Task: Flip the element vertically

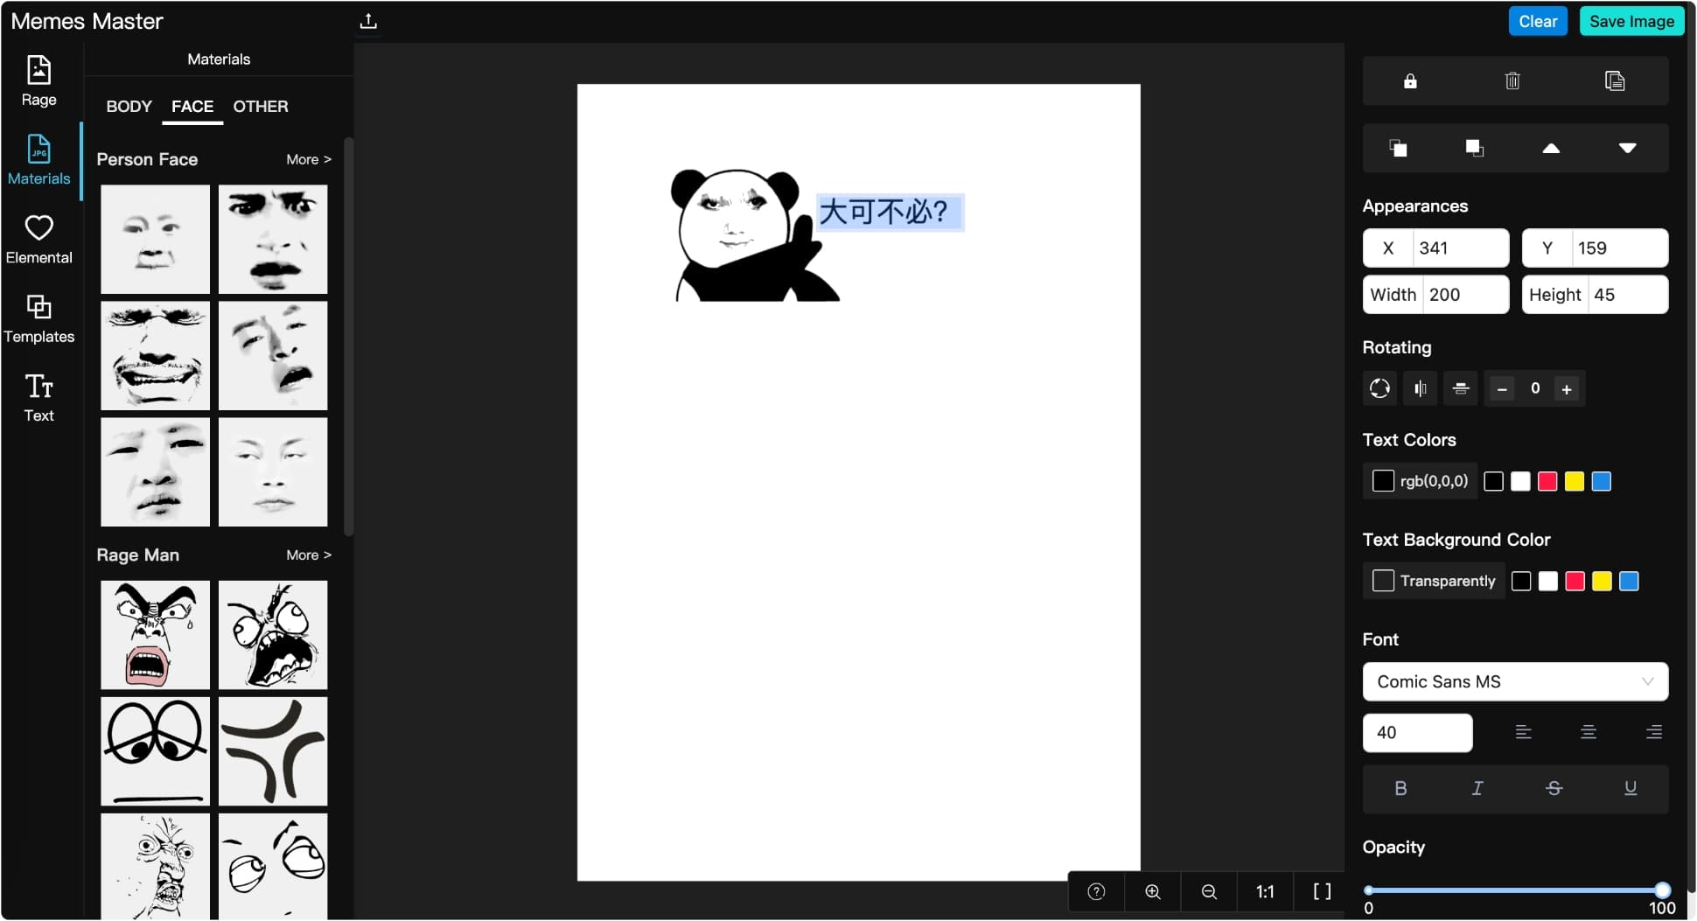Action: tap(1461, 388)
